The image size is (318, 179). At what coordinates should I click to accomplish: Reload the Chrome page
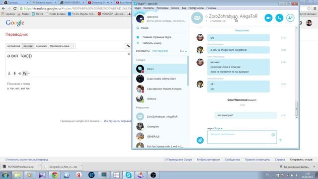15,8
